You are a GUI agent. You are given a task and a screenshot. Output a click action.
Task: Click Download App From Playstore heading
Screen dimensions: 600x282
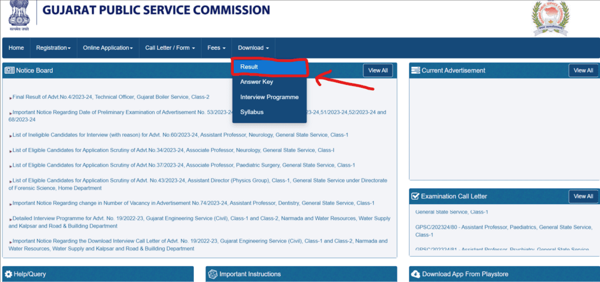pos(465,274)
